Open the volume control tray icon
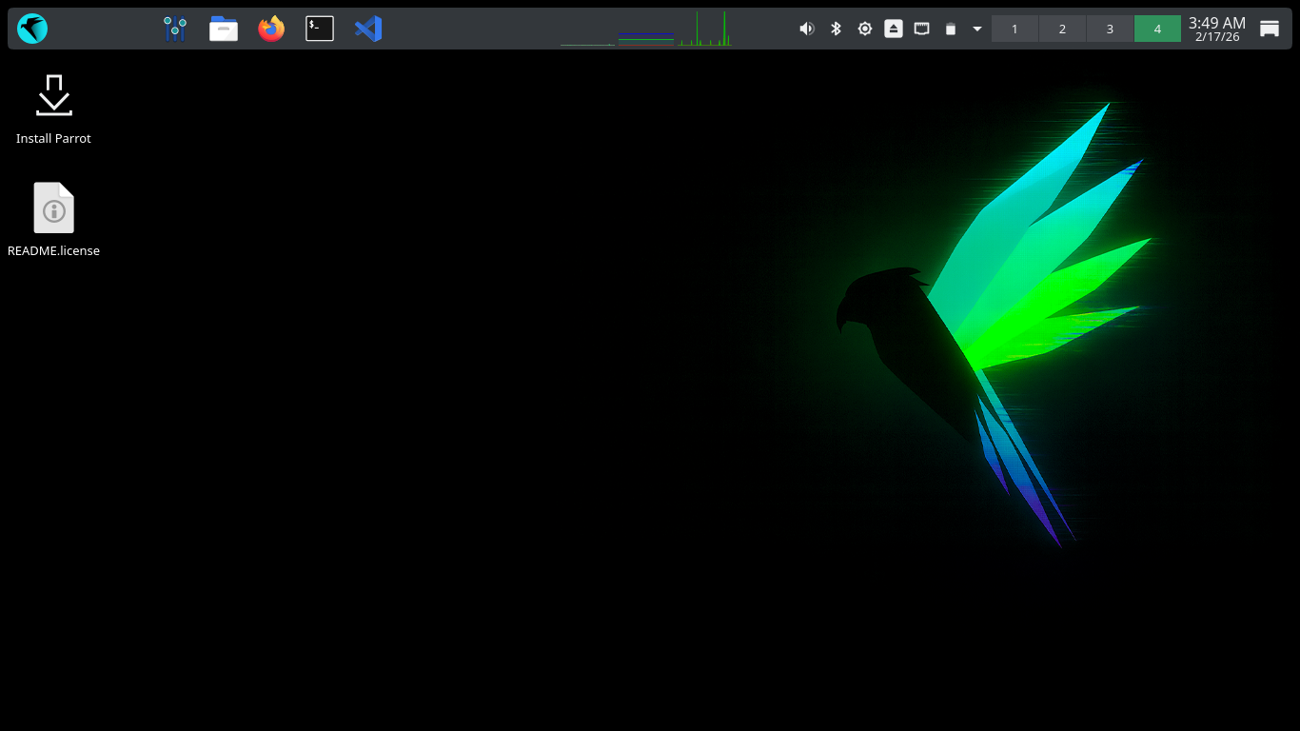Image resolution: width=1300 pixels, height=731 pixels. click(807, 29)
